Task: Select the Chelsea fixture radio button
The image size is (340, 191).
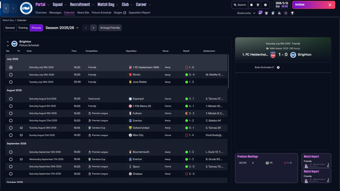Action: pyautogui.click(x=11, y=174)
